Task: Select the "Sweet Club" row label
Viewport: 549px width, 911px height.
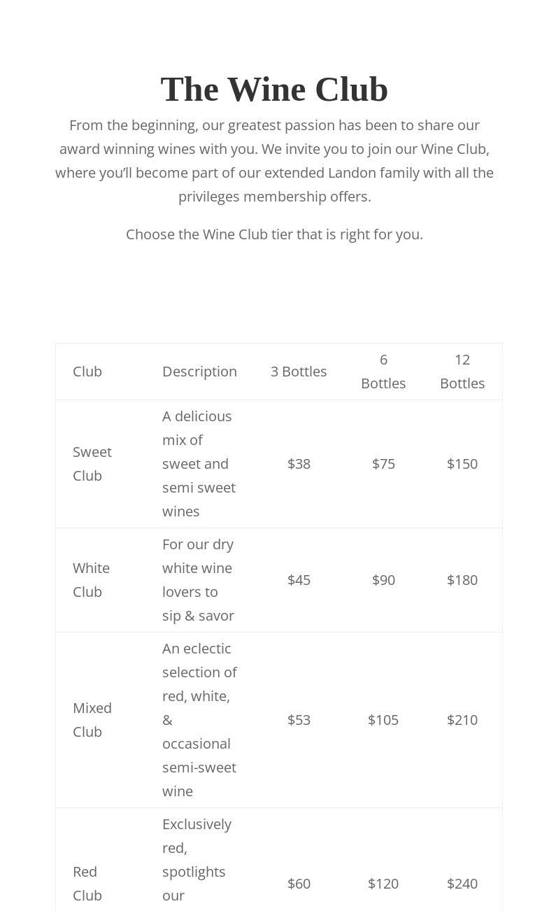Action: tap(92, 464)
